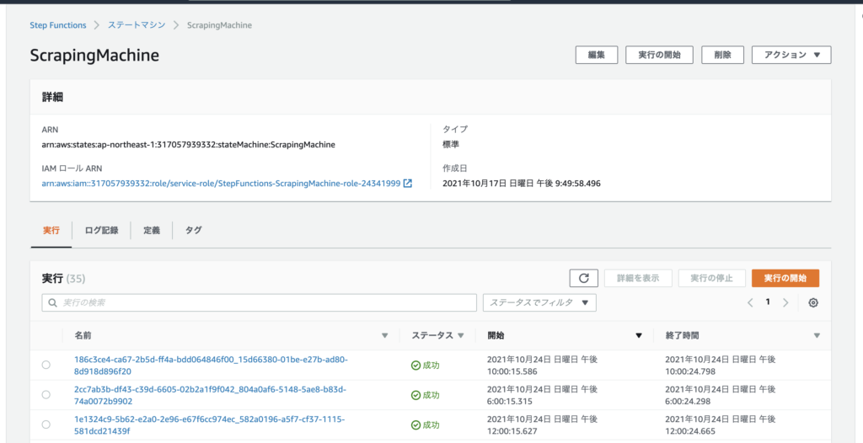Image resolution: width=863 pixels, height=443 pixels.
Task: Open execution 1e1324c9-5b62-e2a0 link
Action: pos(209,424)
